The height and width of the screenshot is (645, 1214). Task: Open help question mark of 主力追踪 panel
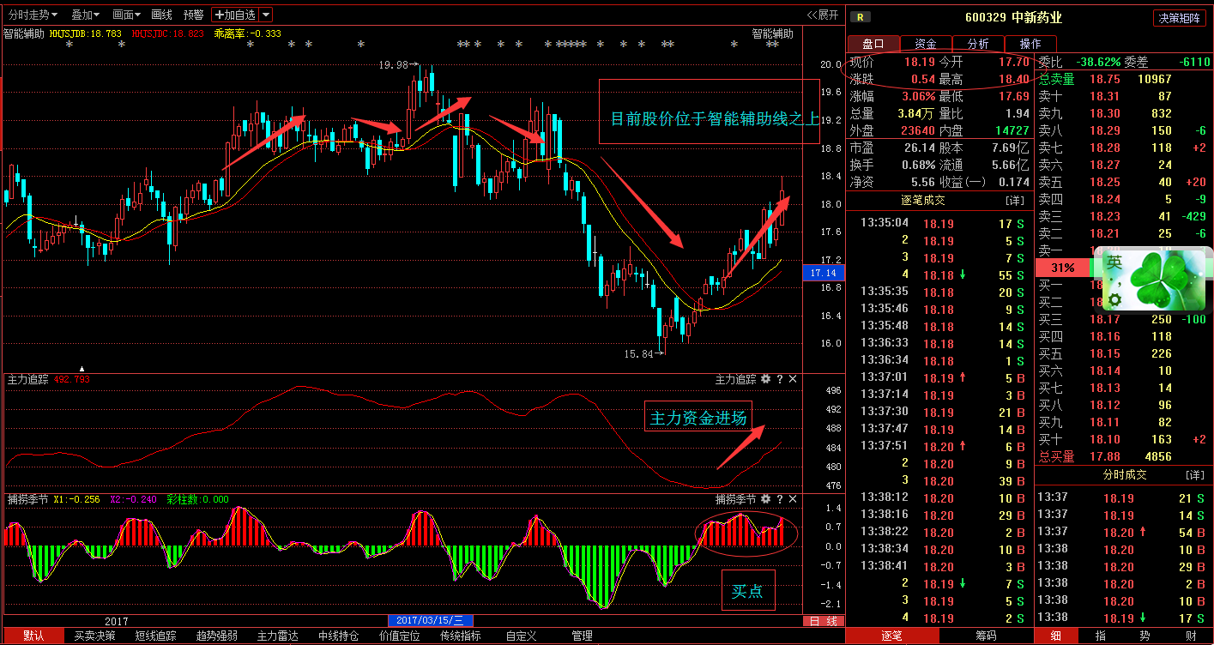[780, 379]
